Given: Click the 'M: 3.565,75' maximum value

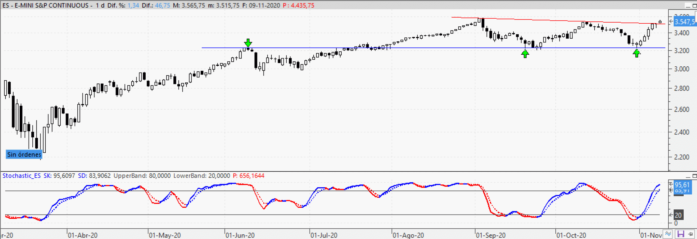Looking at the screenshot, I should 189,5.
